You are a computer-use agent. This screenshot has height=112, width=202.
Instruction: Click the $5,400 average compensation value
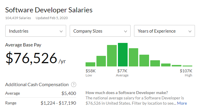coord(69,93)
